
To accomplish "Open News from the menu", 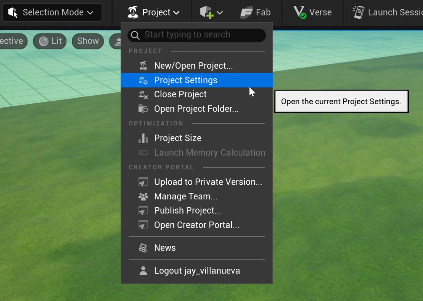I will 197,248.
